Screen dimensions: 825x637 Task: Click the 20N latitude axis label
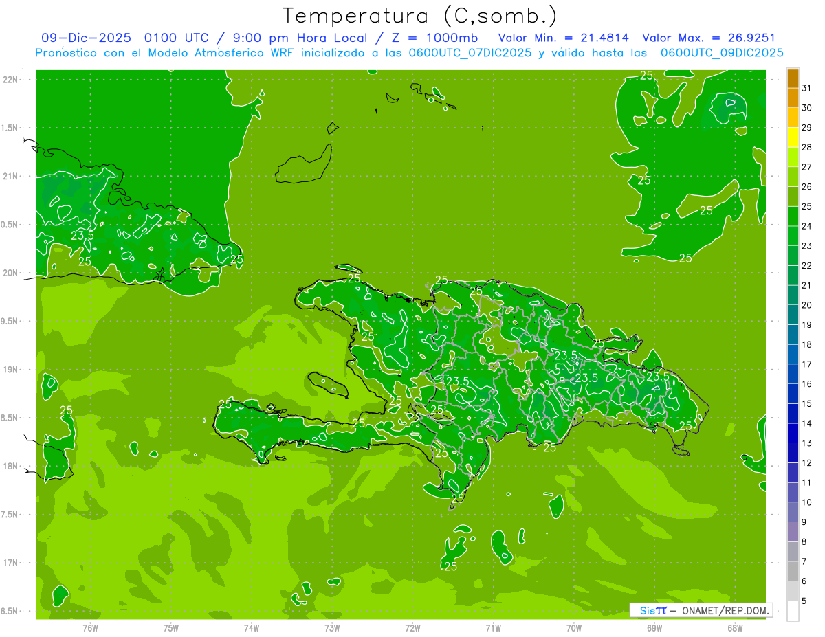11,273
